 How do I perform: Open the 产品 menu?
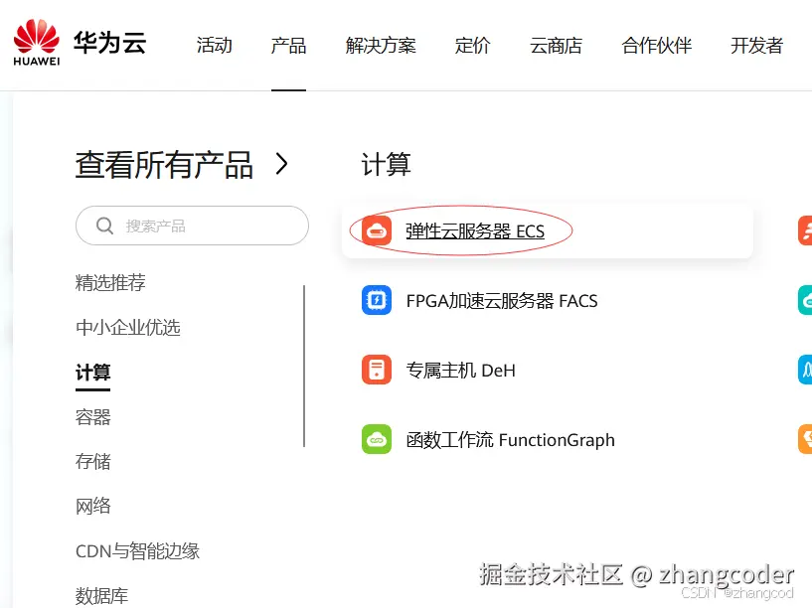point(288,46)
